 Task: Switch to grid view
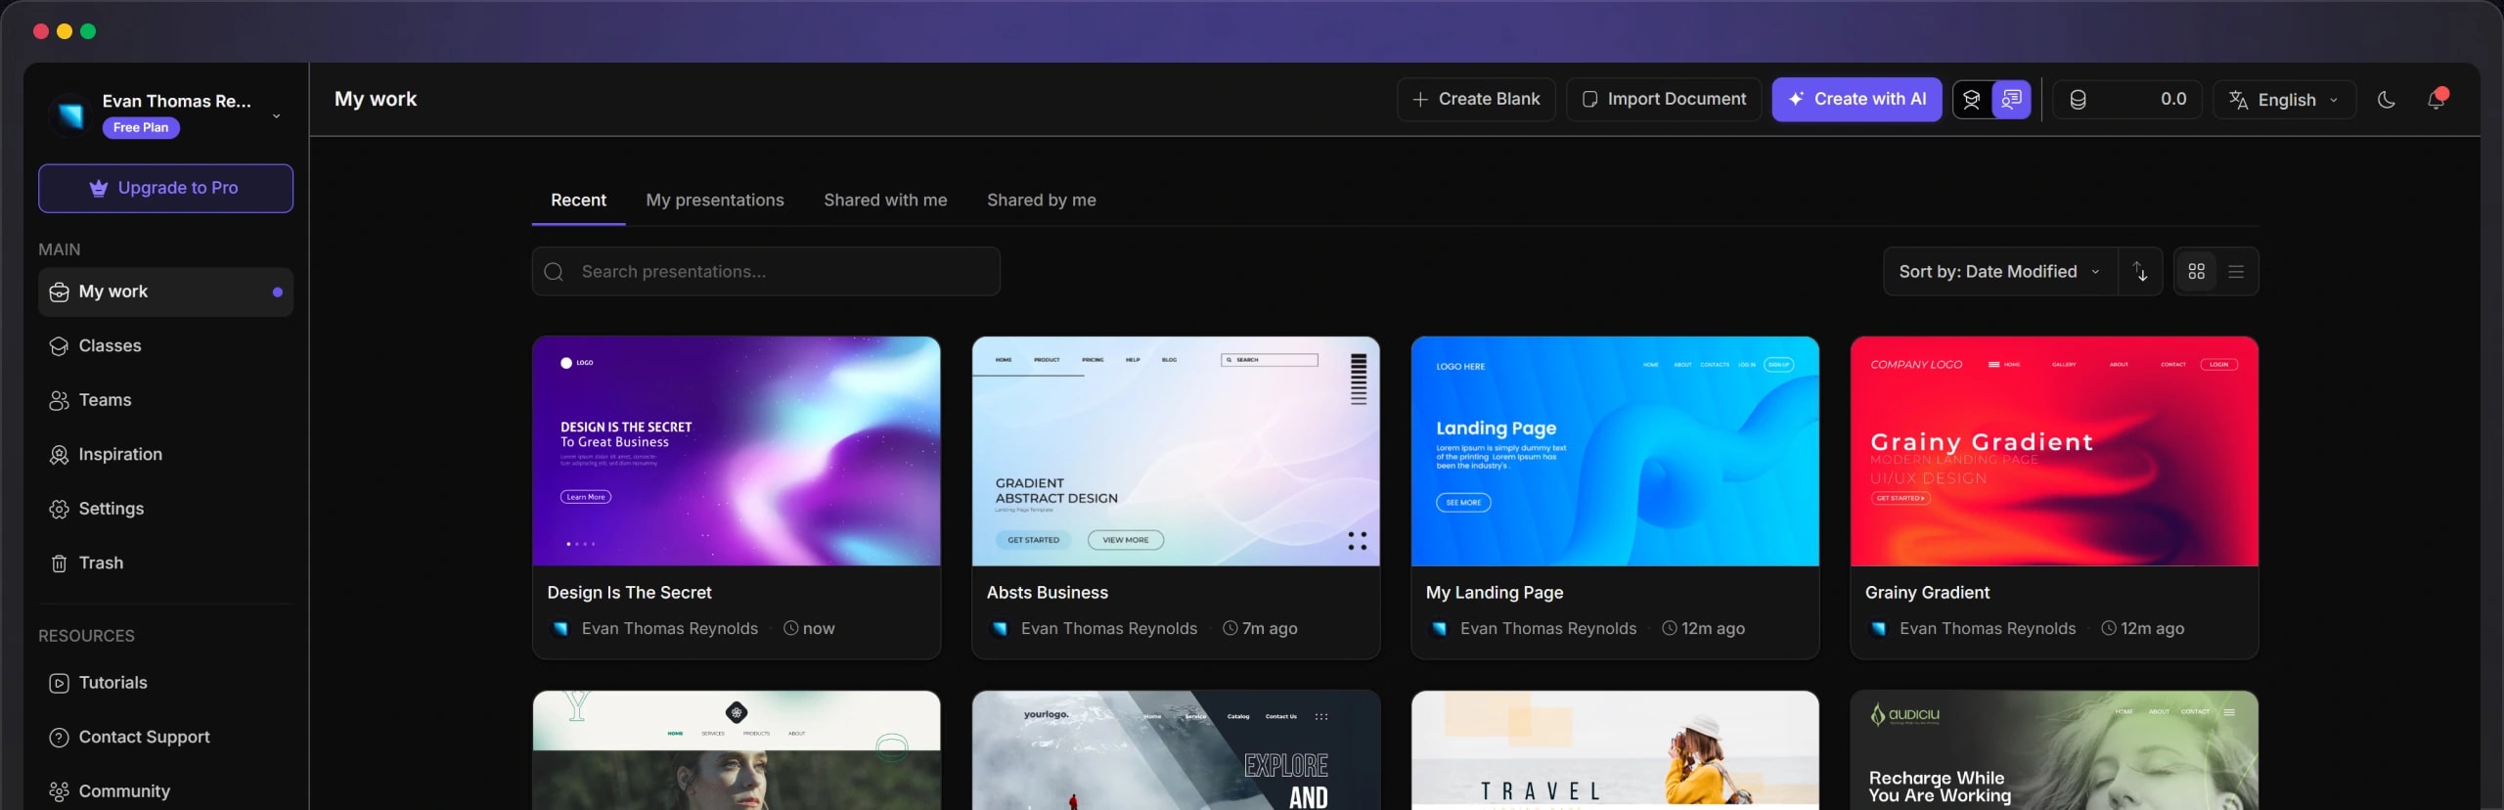tap(2196, 271)
